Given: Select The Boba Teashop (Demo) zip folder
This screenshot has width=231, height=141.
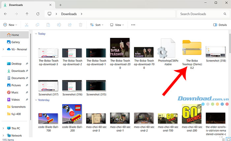Looking at the screenshot, I should pos(192,53).
